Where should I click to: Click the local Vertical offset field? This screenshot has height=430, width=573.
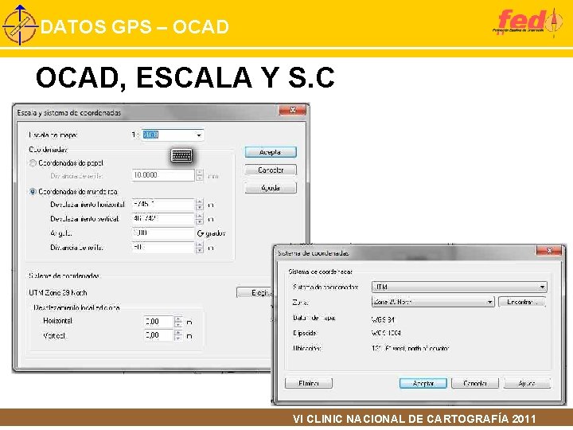159,335
